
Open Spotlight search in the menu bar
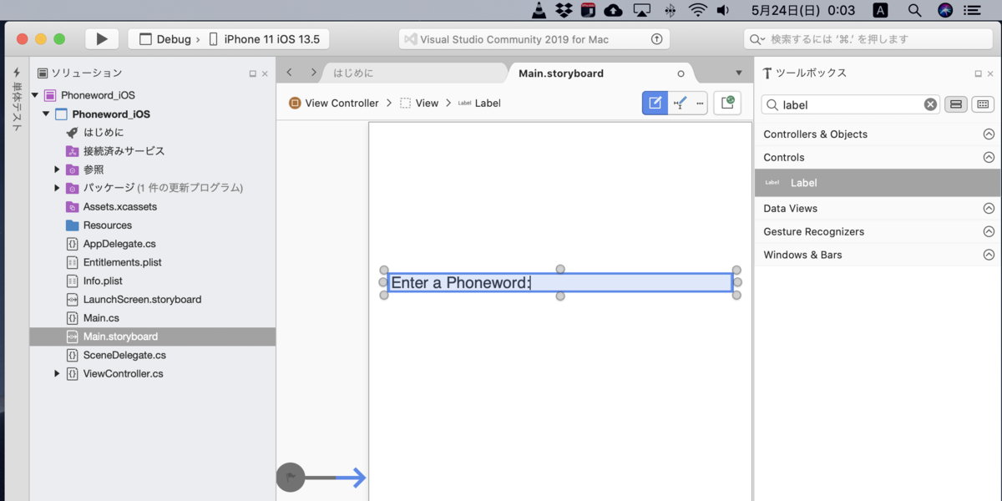click(914, 10)
